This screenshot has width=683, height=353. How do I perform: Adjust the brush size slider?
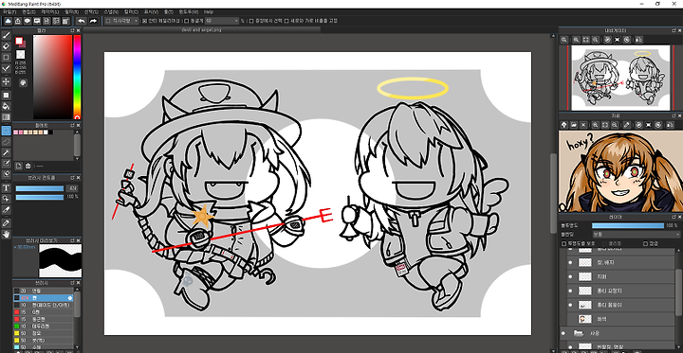pos(40,188)
